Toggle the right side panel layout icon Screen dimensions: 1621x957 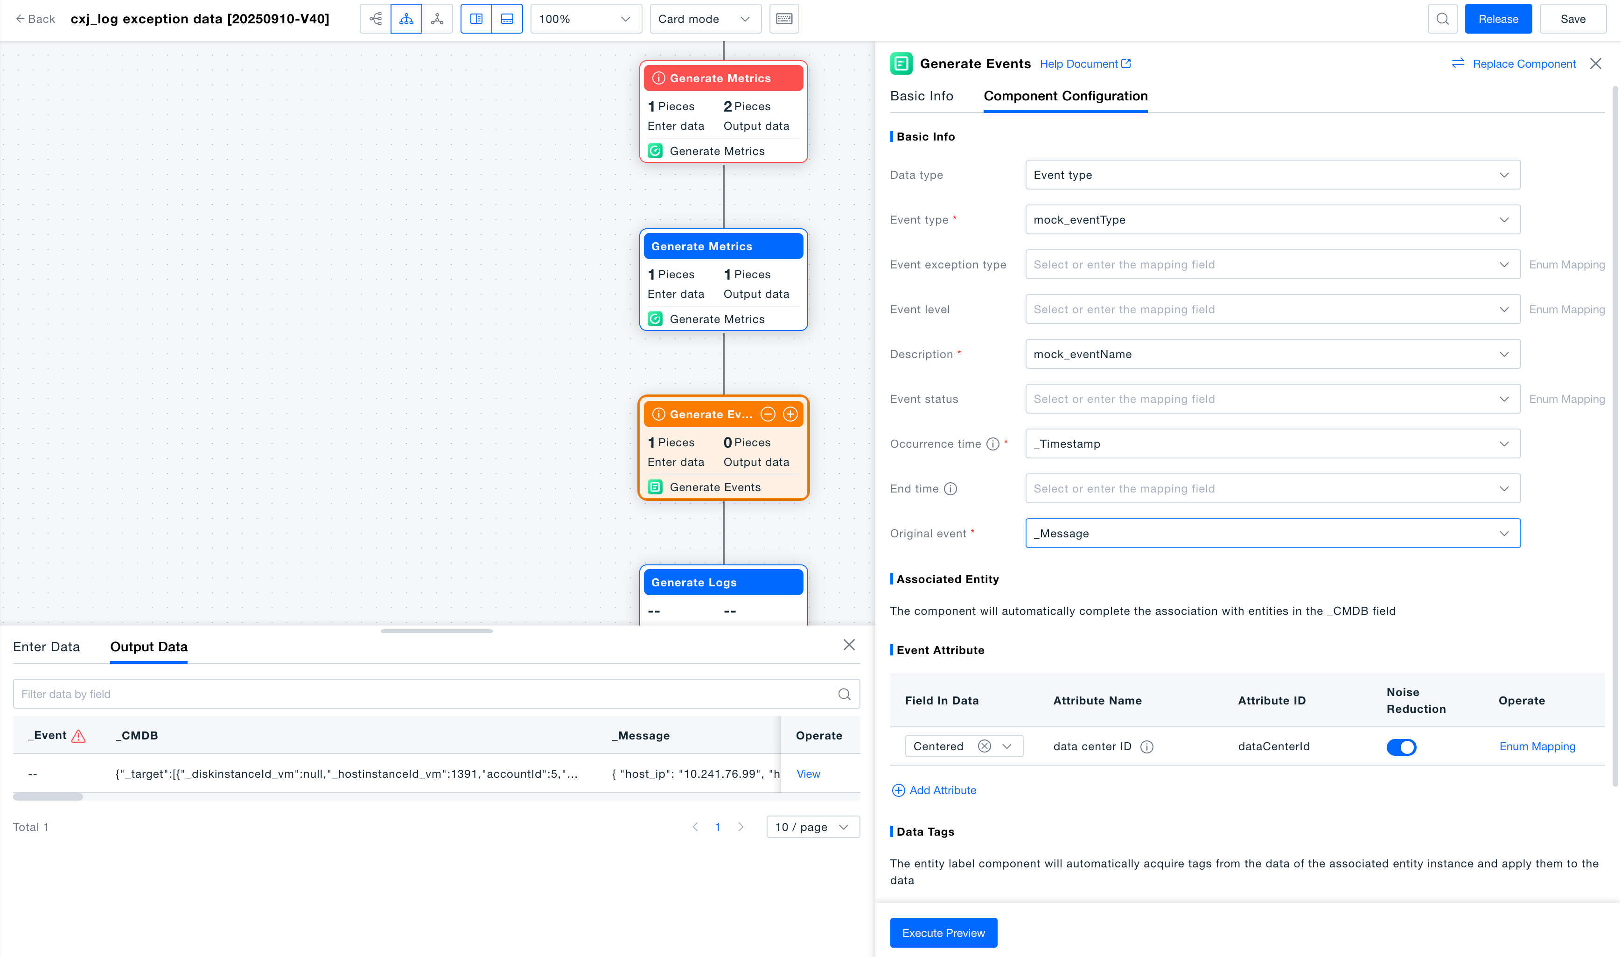click(x=476, y=19)
